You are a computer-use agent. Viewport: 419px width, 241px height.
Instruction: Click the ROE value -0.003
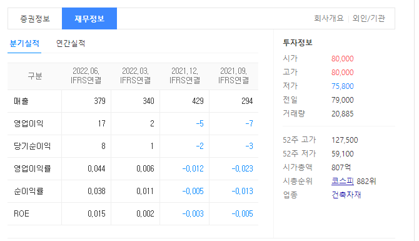[x=193, y=213]
